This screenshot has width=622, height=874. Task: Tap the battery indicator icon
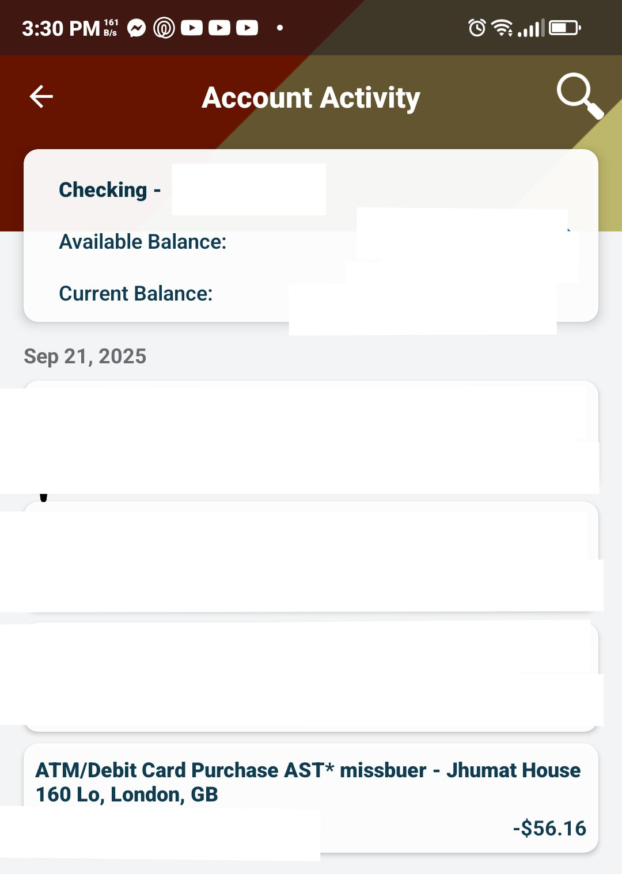click(x=564, y=28)
